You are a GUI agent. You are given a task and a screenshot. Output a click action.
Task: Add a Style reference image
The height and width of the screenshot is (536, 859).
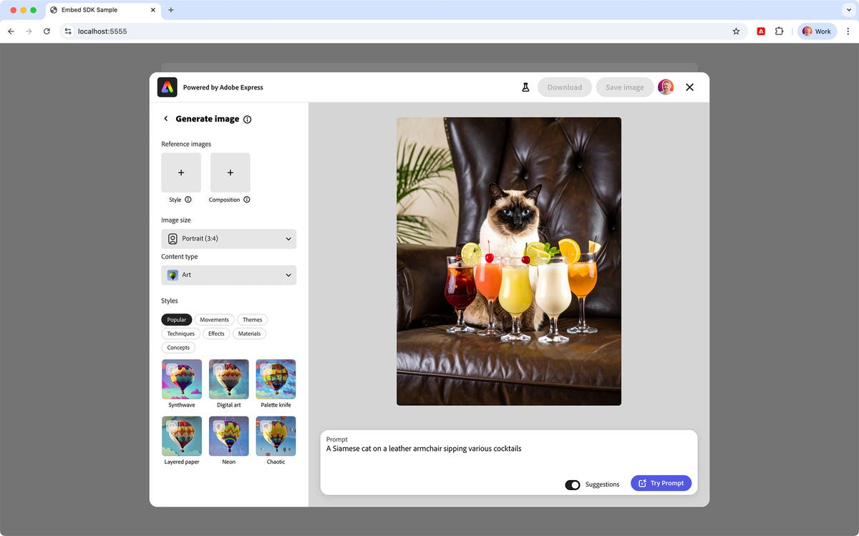click(x=180, y=172)
